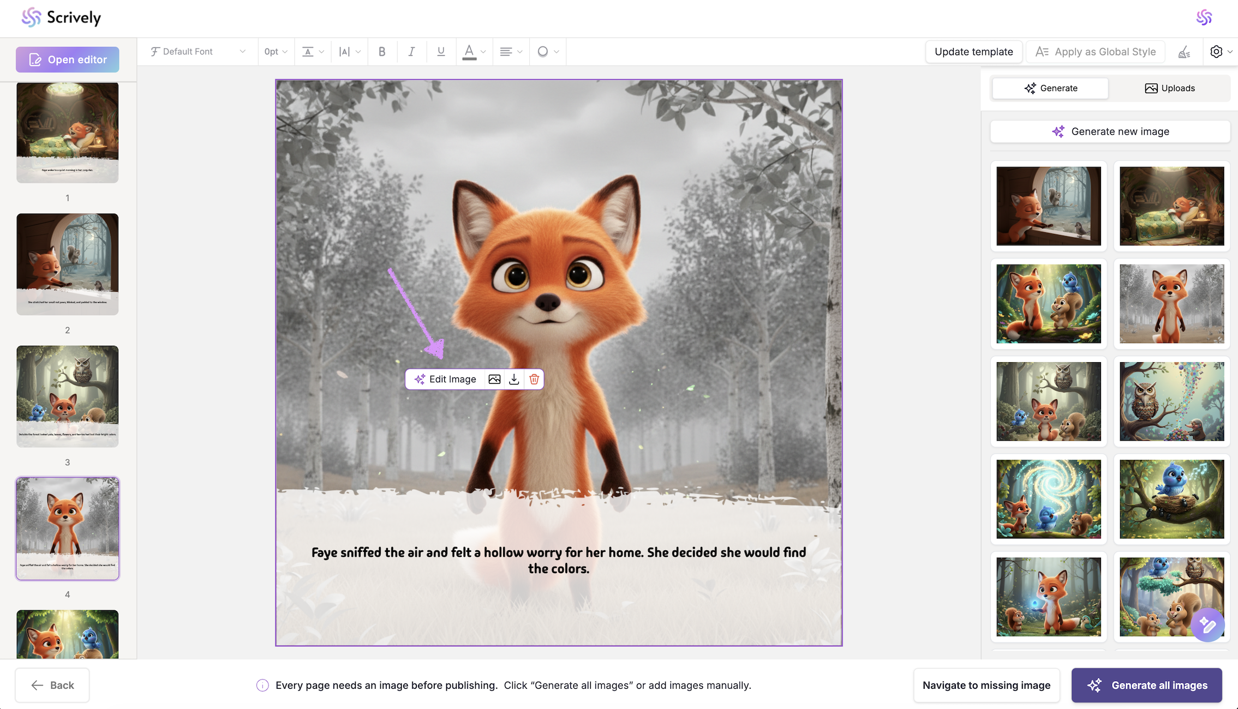Expand the text alignment dropdown
Viewport: 1238px width, 709px height.
[511, 52]
